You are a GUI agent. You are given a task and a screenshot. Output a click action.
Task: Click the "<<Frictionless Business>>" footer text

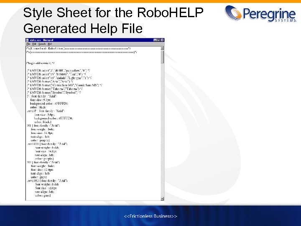coord(150,216)
